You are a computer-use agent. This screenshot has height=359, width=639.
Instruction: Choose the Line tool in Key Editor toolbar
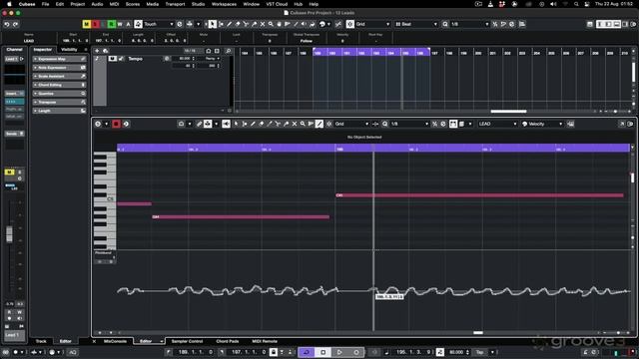pyautogui.click(x=319, y=124)
